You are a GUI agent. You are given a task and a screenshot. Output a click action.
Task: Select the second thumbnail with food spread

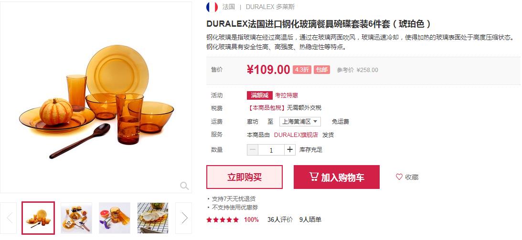[76, 218]
